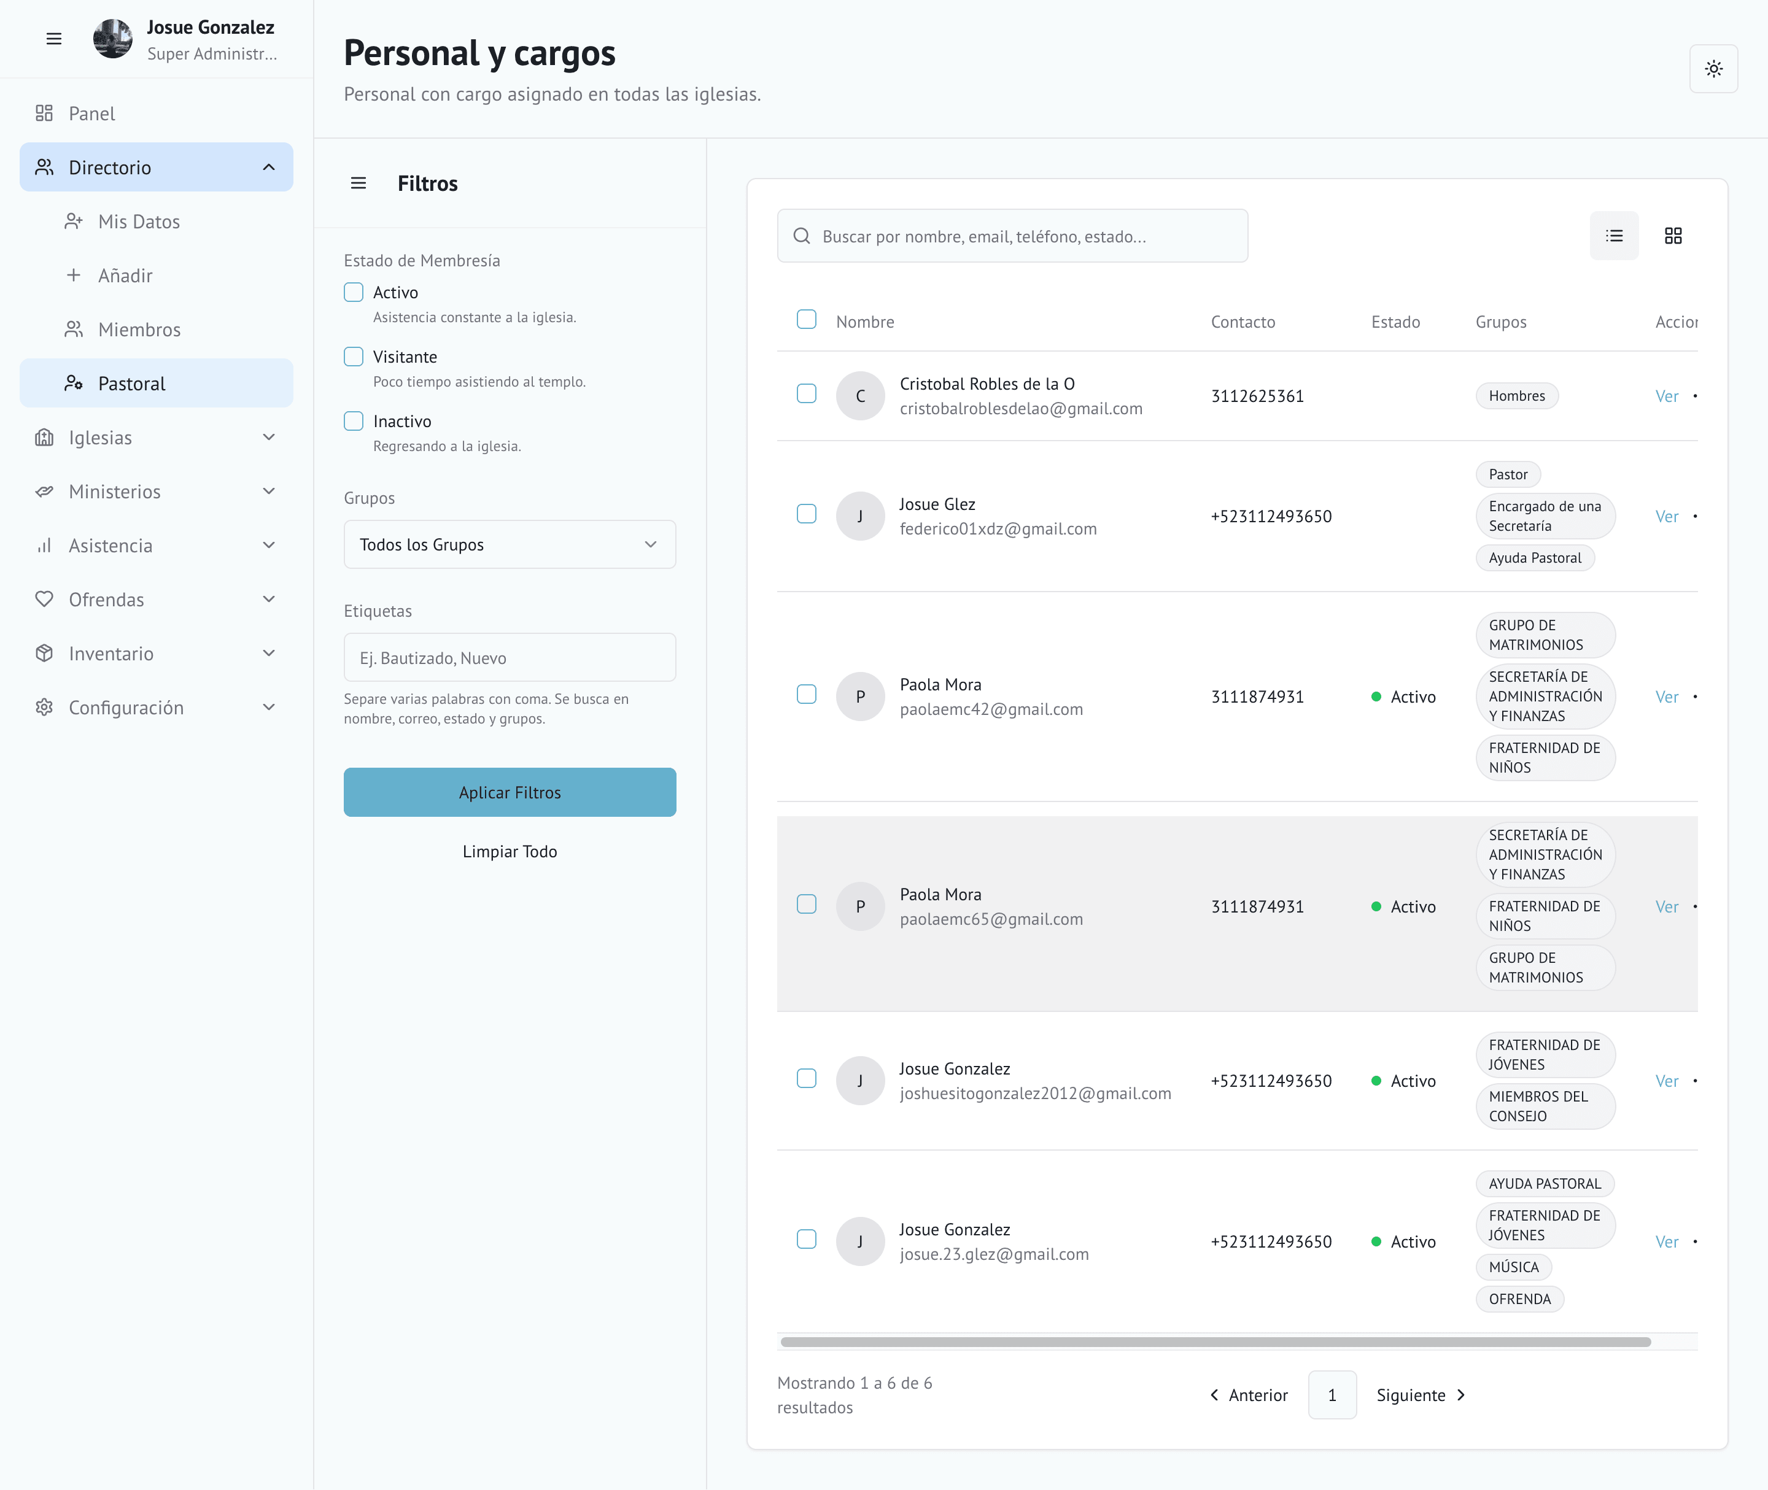Click the Directorio people icon

(x=44, y=168)
